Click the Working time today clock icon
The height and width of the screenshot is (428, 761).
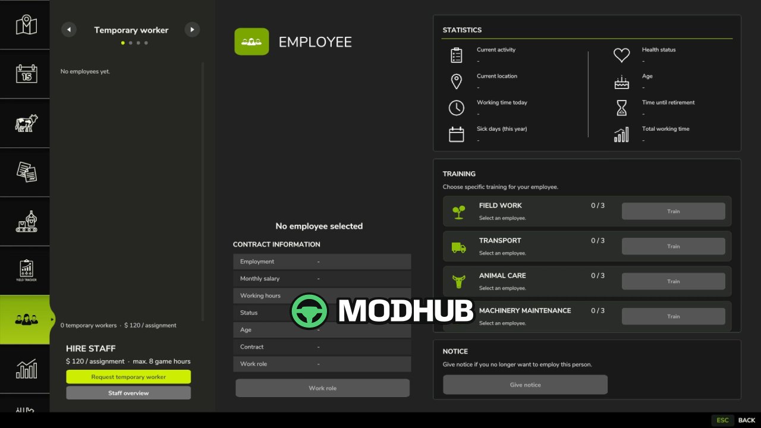(456, 108)
